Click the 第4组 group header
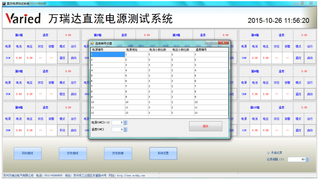Viewport: 319px width, 182px height. [255, 35]
